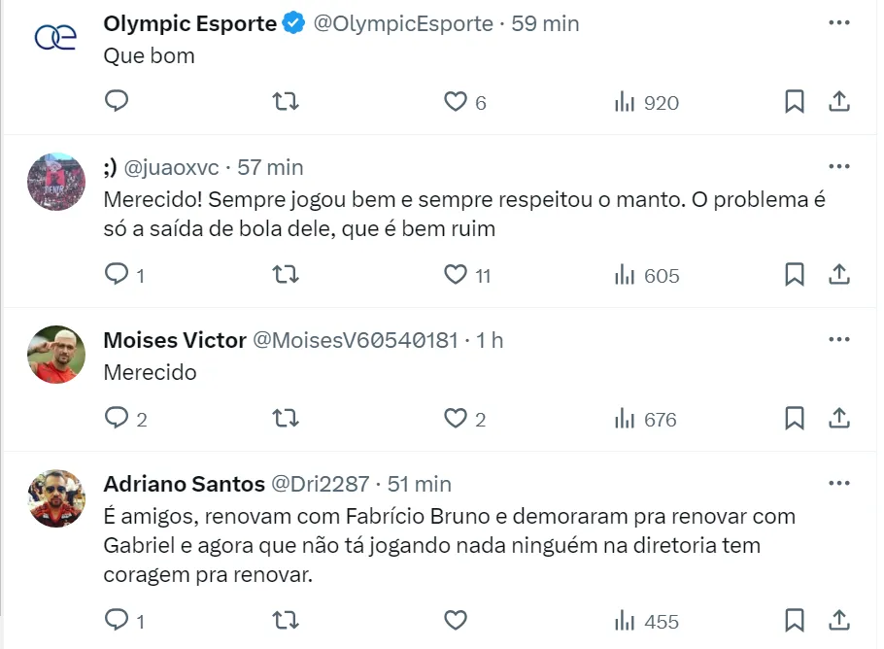The width and height of the screenshot is (884, 649).
Task: Share the Olympic Esporte tweet
Action: tap(839, 102)
